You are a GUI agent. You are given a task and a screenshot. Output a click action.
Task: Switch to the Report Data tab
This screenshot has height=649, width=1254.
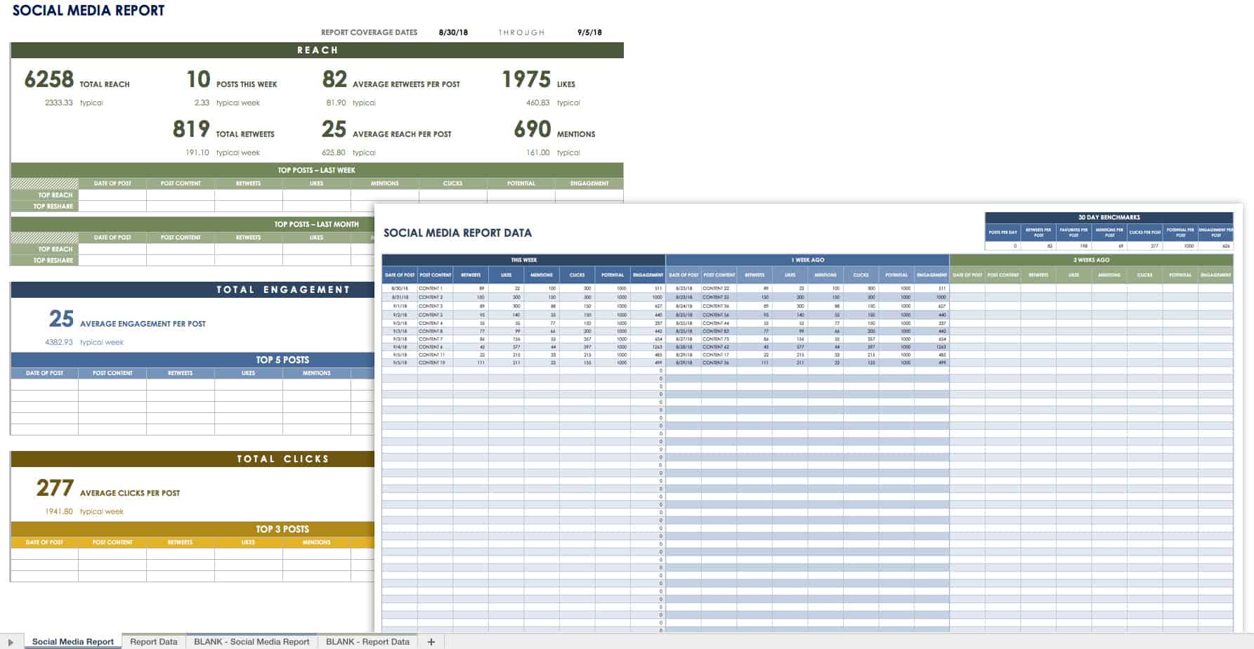153,641
